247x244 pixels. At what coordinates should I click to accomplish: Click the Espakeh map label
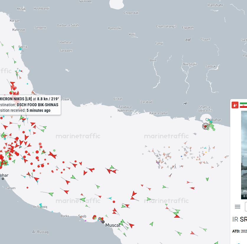[188, 27]
